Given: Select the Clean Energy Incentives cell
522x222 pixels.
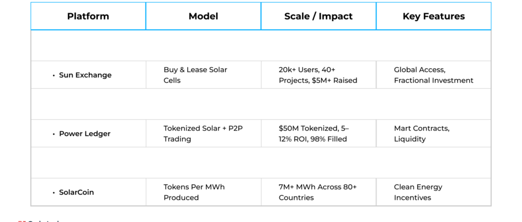Looking at the screenshot, I should click(x=434, y=192).
